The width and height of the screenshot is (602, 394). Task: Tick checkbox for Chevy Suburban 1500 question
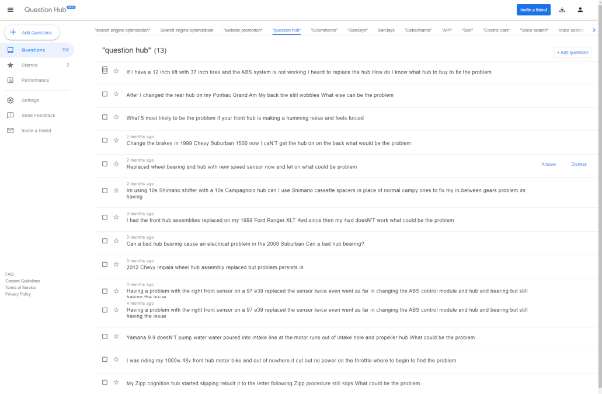click(x=105, y=141)
